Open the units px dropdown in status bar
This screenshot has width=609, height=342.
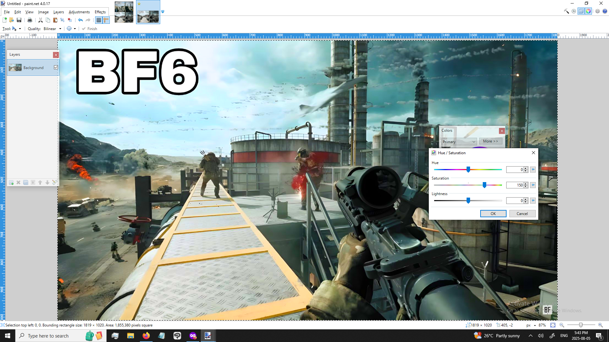(531, 325)
